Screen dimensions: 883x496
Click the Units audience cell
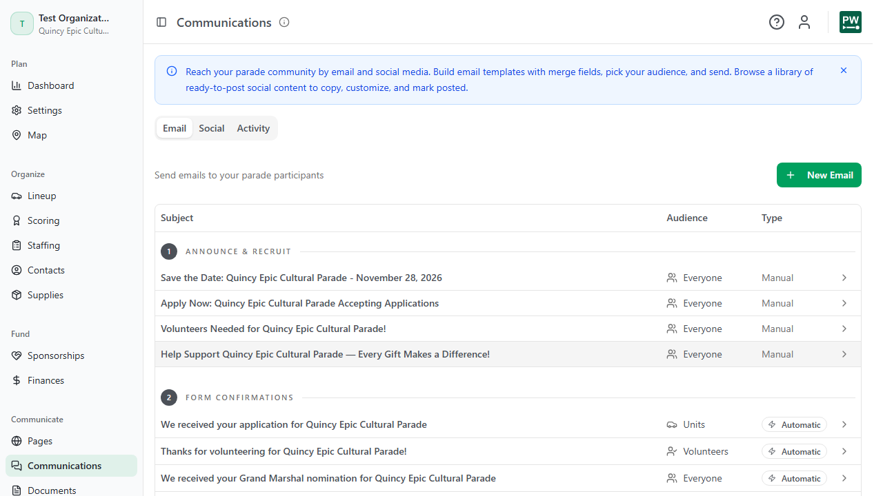(686, 424)
